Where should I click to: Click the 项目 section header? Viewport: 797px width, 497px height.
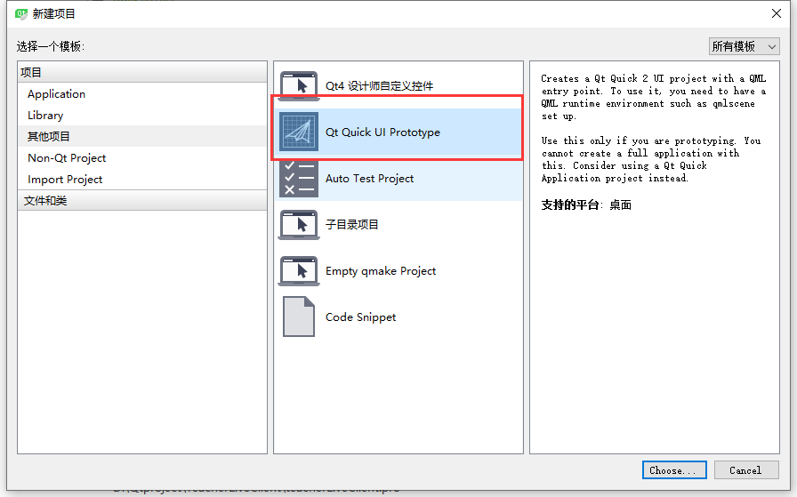click(x=142, y=72)
